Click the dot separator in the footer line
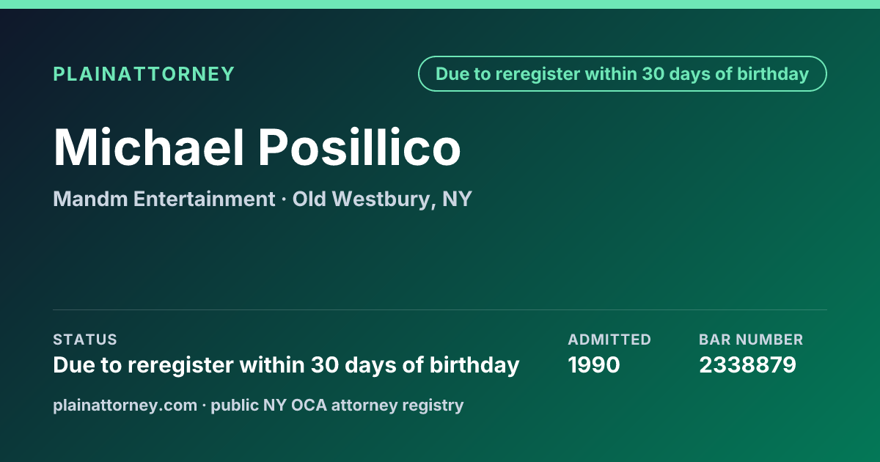Image resolution: width=880 pixels, height=462 pixels. pos(204,405)
